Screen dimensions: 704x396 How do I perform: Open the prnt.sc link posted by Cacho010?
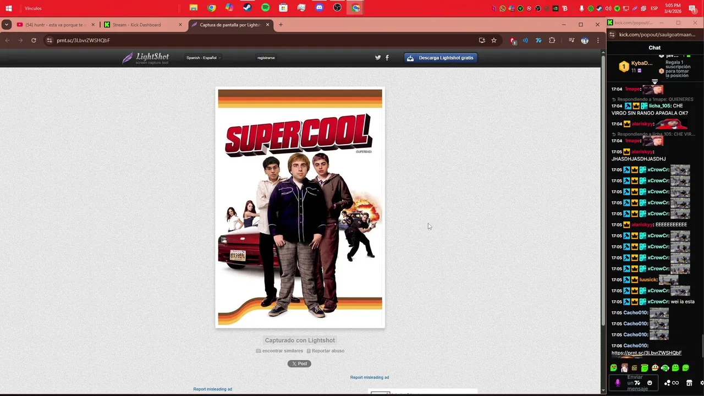[x=646, y=353]
